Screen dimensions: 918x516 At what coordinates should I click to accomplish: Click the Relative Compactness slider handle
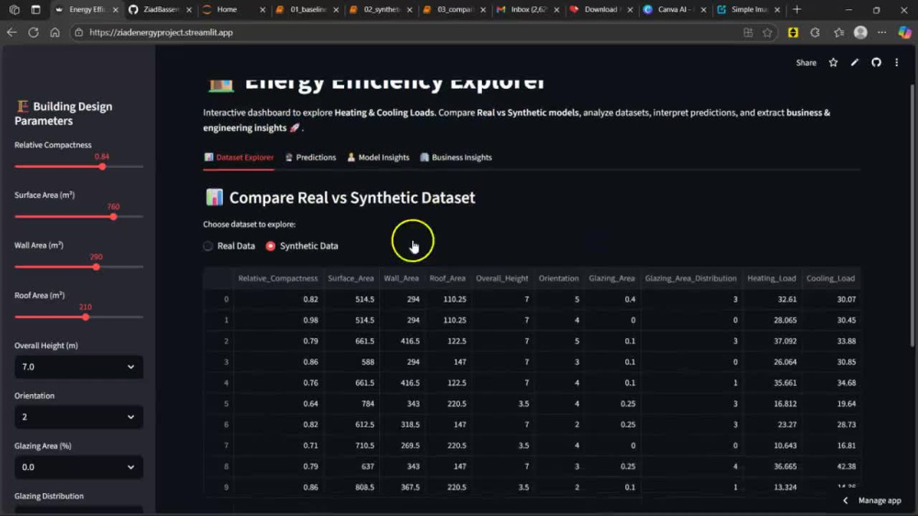pyautogui.click(x=103, y=167)
